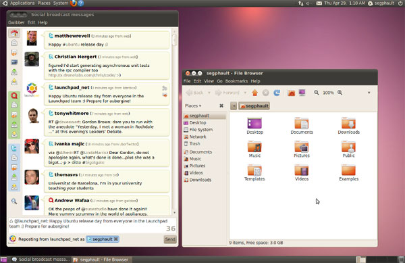The height and width of the screenshot is (263, 405).
Task: Click envelope with orange arrow in green Identi.ca group
Action: pos(14,115)
